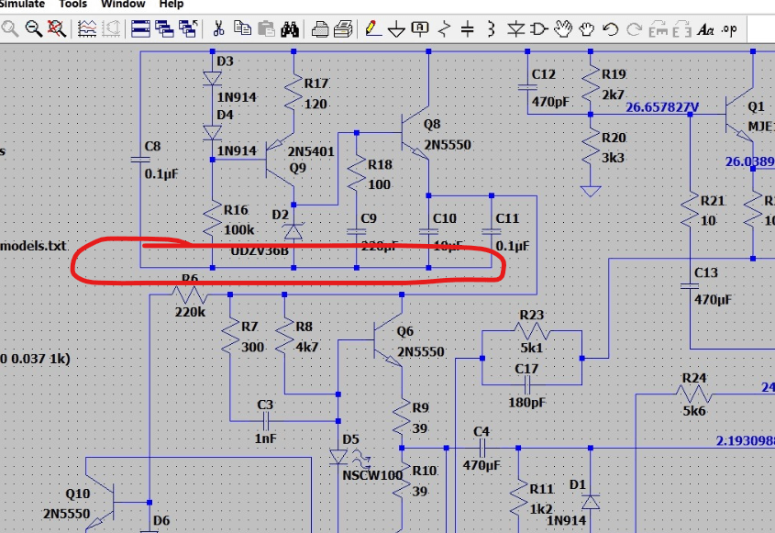Screen dimensions: 775x533
Task: Select the Drag closed-hand tool
Action: [x=586, y=29]
